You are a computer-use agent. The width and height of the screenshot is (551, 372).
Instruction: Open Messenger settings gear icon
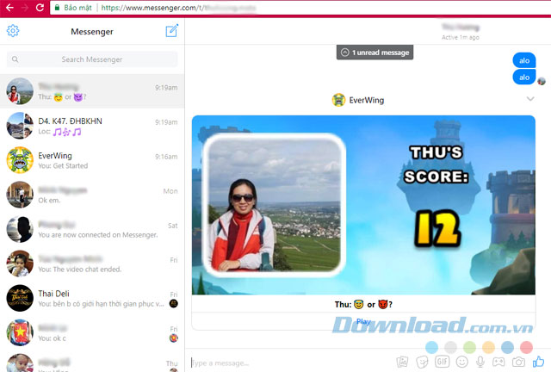[13, 31]
